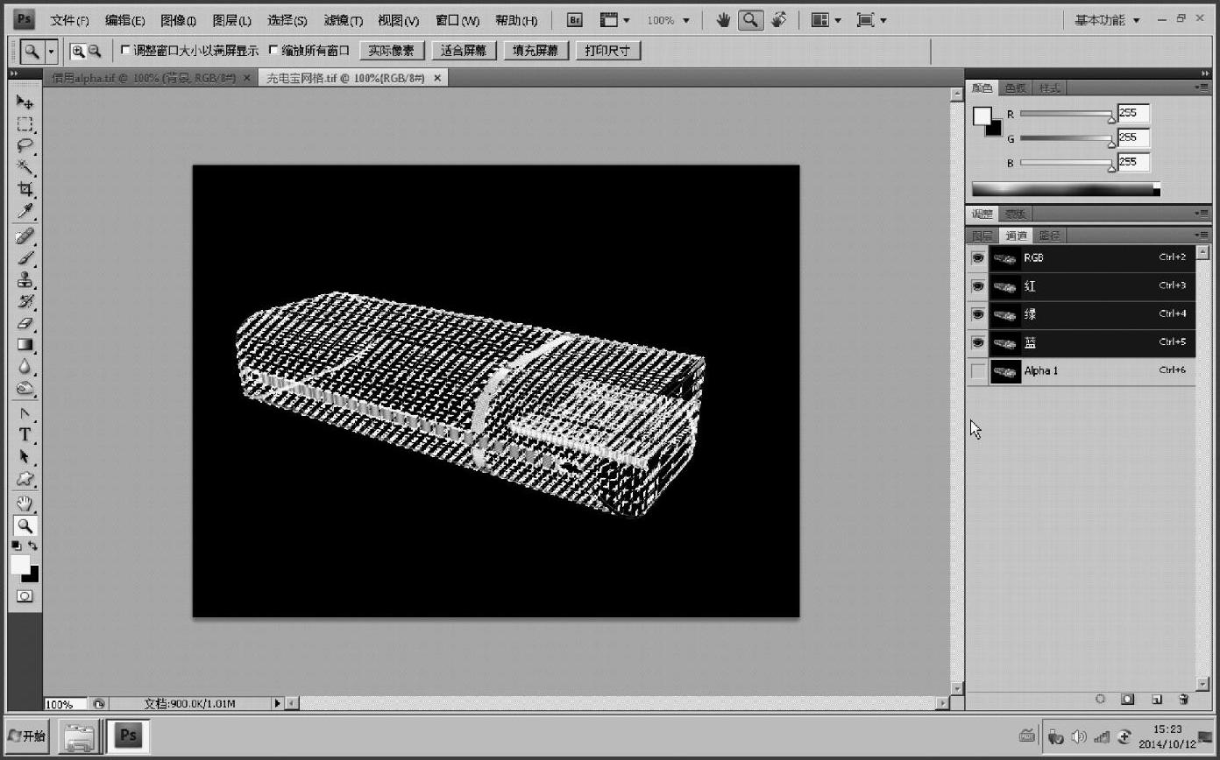This screenshot has height=760, width=1220.
Task: Select the Eyedropper tool
Action: point(25,212)
